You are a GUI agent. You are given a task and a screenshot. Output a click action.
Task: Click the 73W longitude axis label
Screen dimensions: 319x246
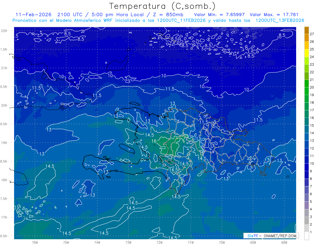128,243
